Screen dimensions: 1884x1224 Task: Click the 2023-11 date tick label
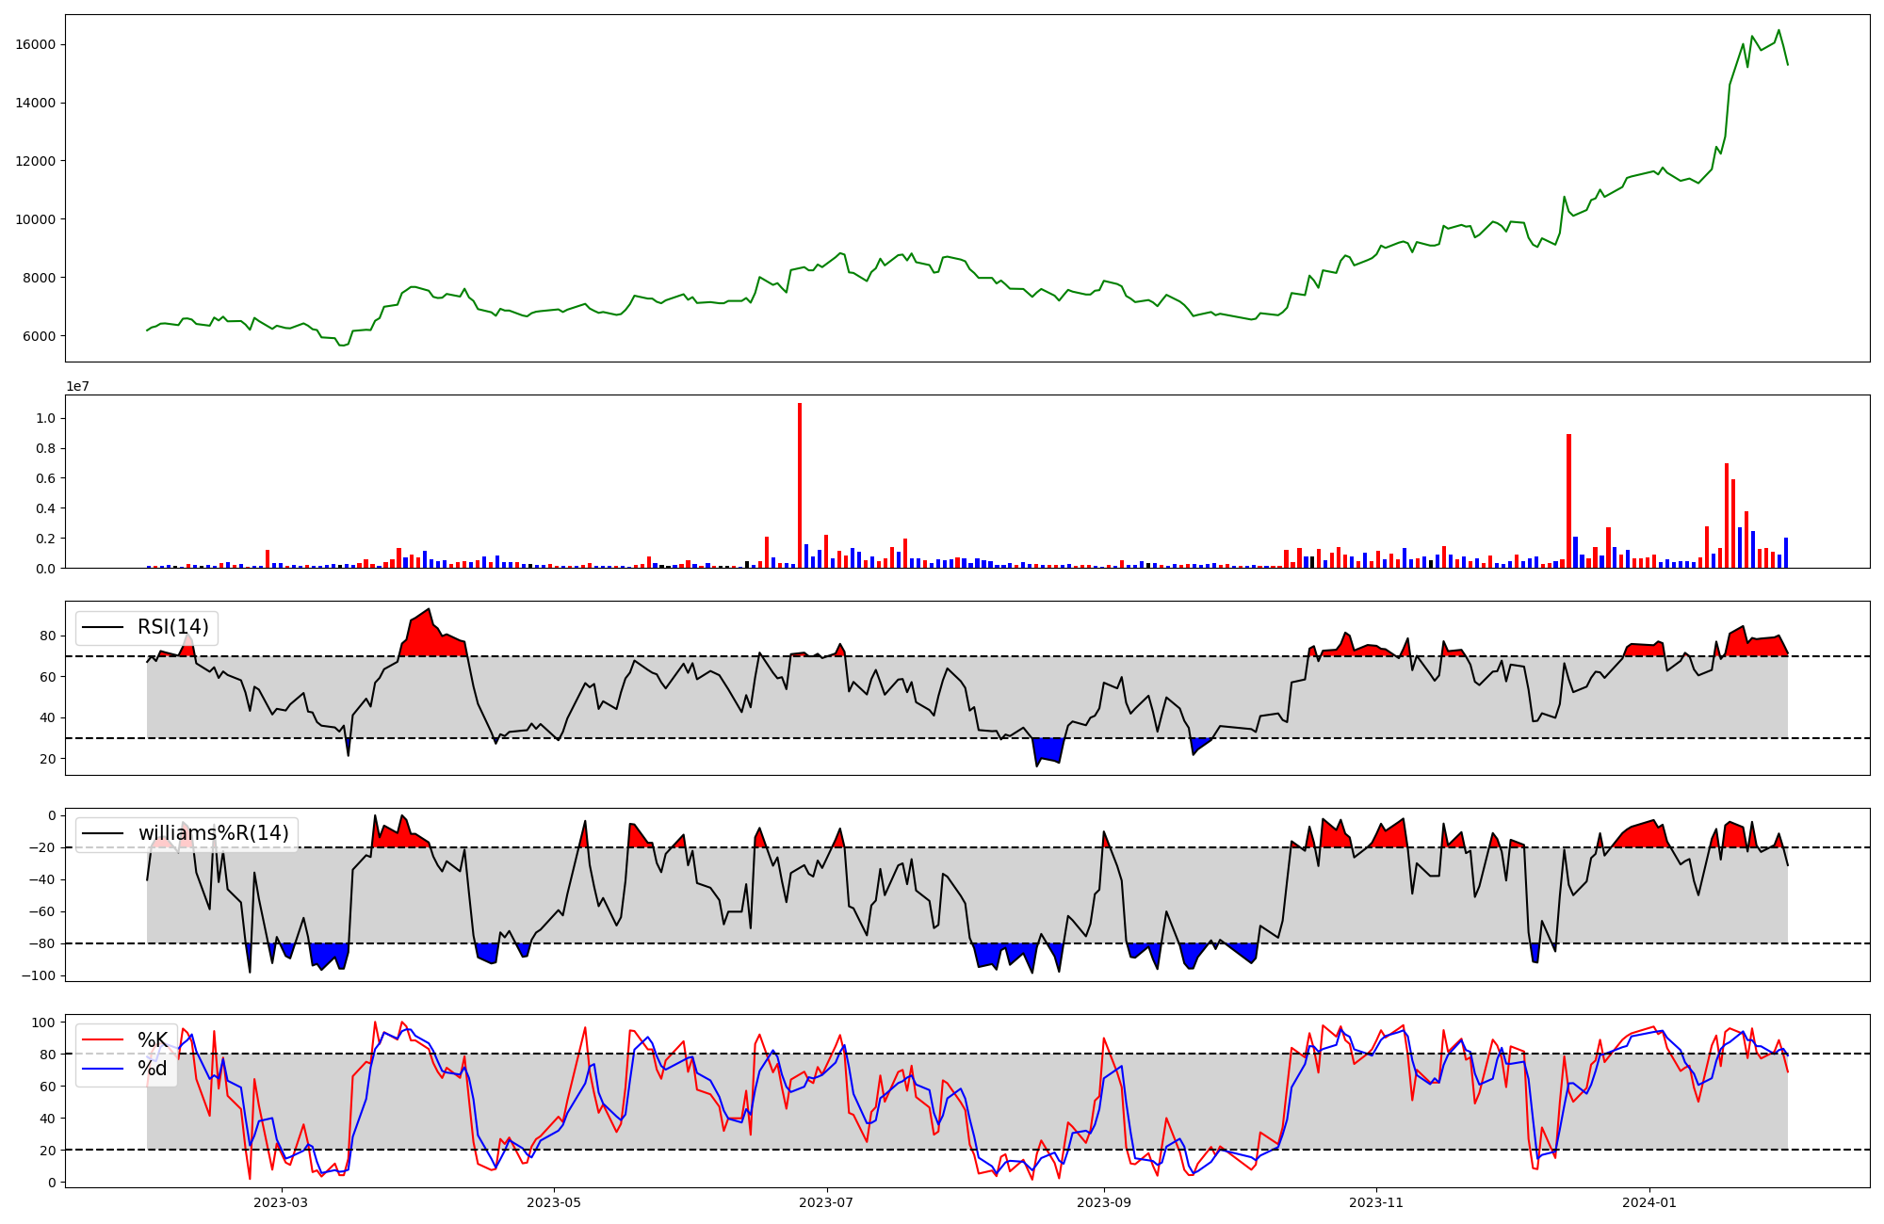point(1377,1202)
